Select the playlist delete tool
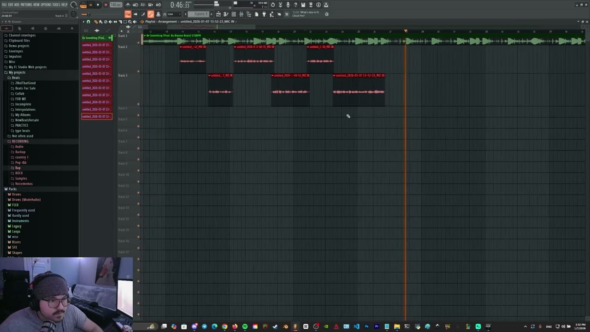 (106, 22)
